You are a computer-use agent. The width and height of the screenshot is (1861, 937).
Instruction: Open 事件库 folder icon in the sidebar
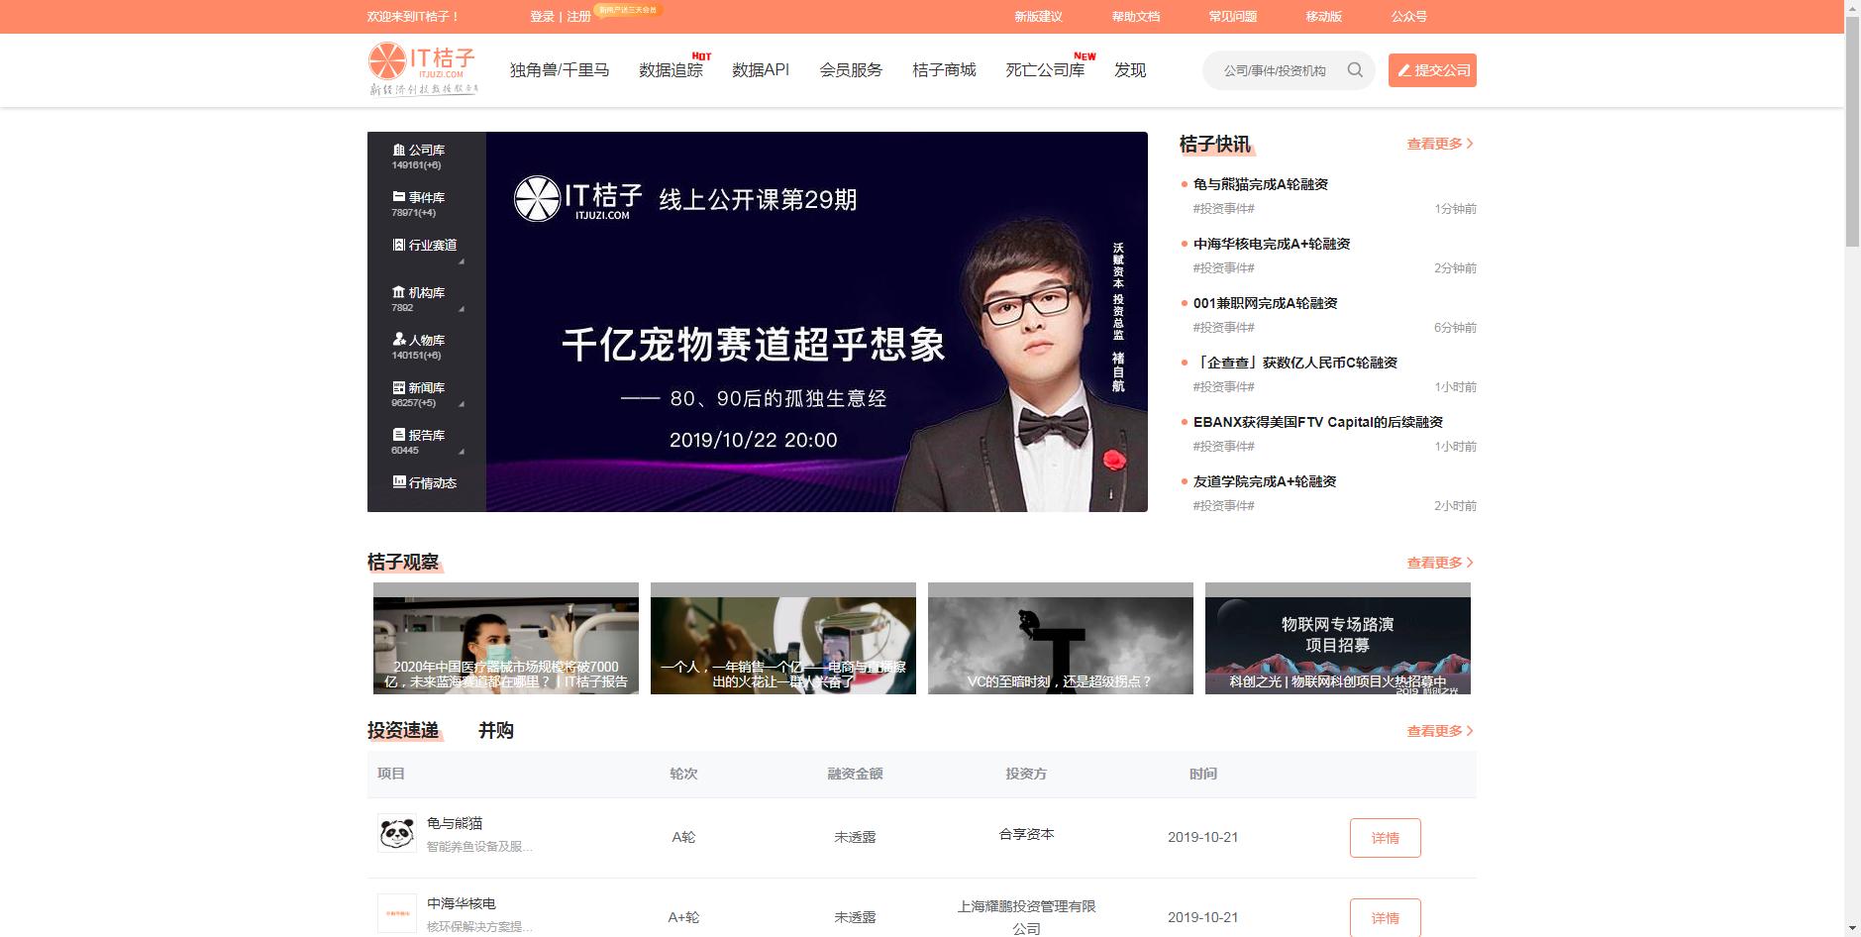tap(399, 197)
